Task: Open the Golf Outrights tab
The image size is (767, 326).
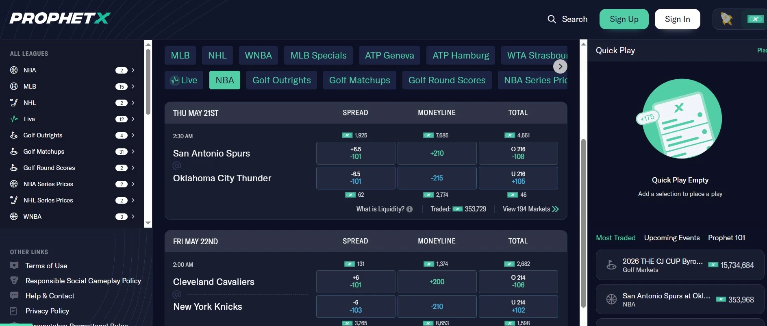Action: coord(282,80)
